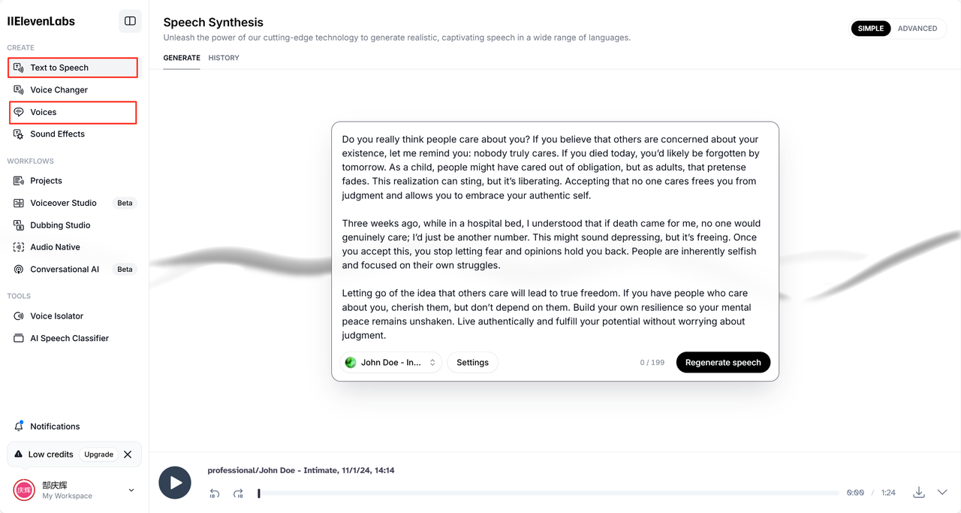
Task: Click the Voice Isolator icon
Action: (19, 316)
